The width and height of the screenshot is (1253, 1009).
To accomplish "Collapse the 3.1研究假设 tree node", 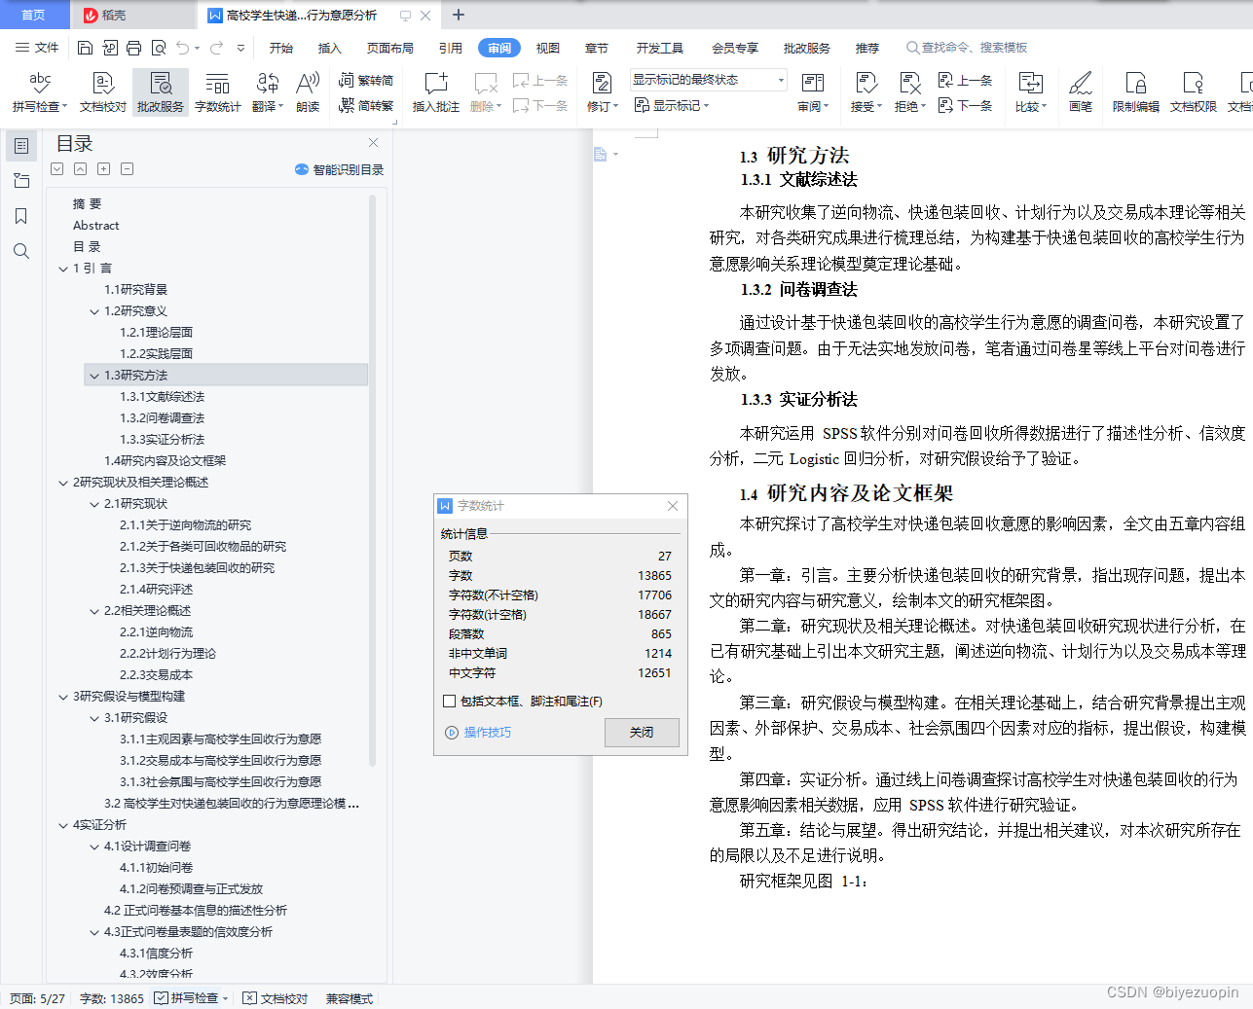I will point(94,718).
